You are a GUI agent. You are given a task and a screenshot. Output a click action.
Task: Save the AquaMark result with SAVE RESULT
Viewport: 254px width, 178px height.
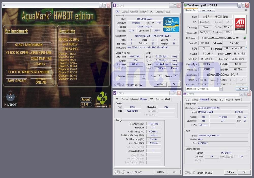pyautogui.click(x=17, y=81)
